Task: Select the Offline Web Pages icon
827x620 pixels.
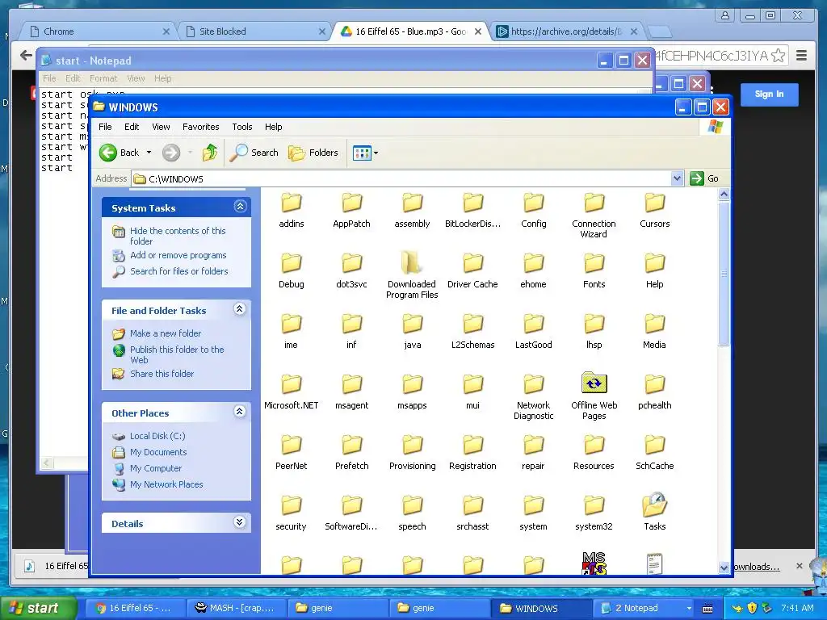Action: click(594, 383)
